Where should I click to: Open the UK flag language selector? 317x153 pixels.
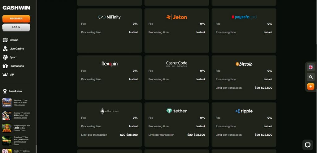tap(311, 67)
